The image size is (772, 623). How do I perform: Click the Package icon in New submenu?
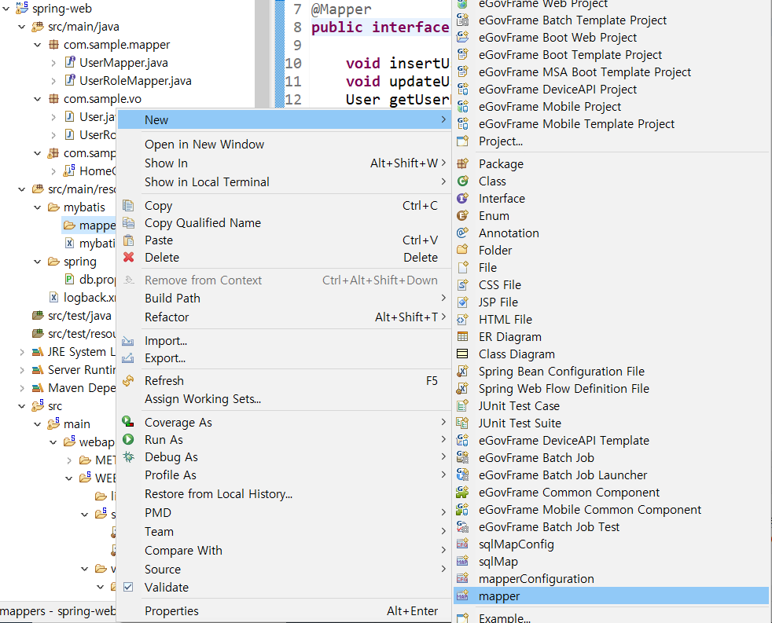point(462,164)
